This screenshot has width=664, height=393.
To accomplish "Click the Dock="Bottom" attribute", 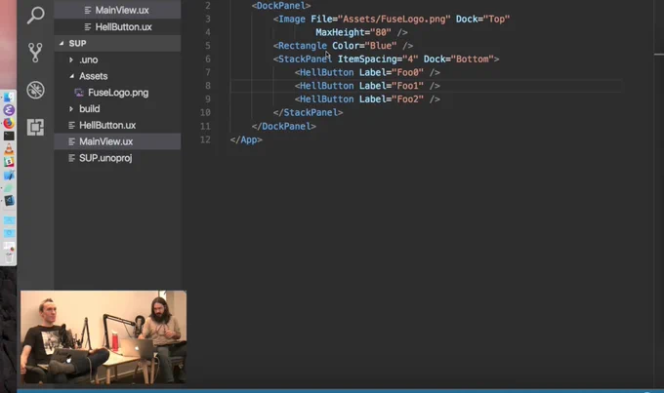I will 459,59.
